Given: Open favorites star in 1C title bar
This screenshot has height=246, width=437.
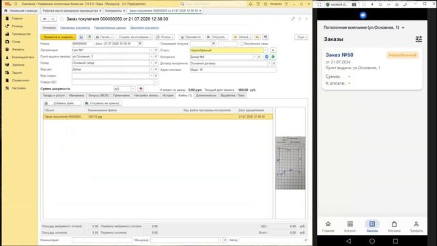Looking at the screenshot, I should click(x=266, y=4).
